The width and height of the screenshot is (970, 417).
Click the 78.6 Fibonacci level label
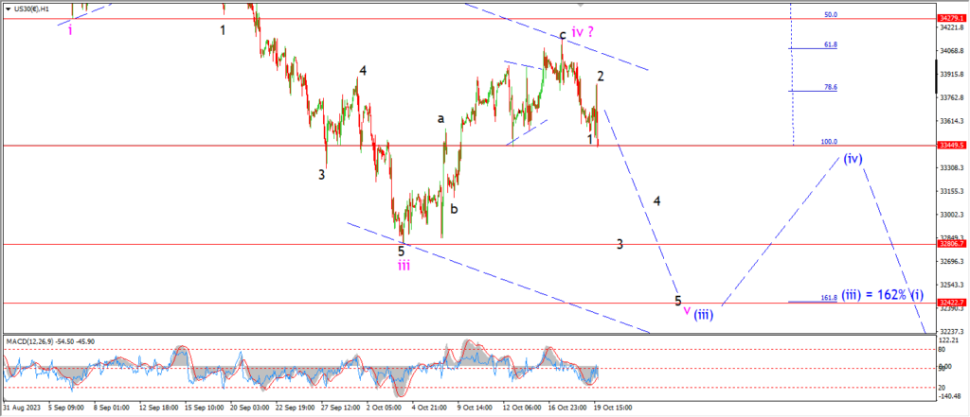[x=830, y=87]
